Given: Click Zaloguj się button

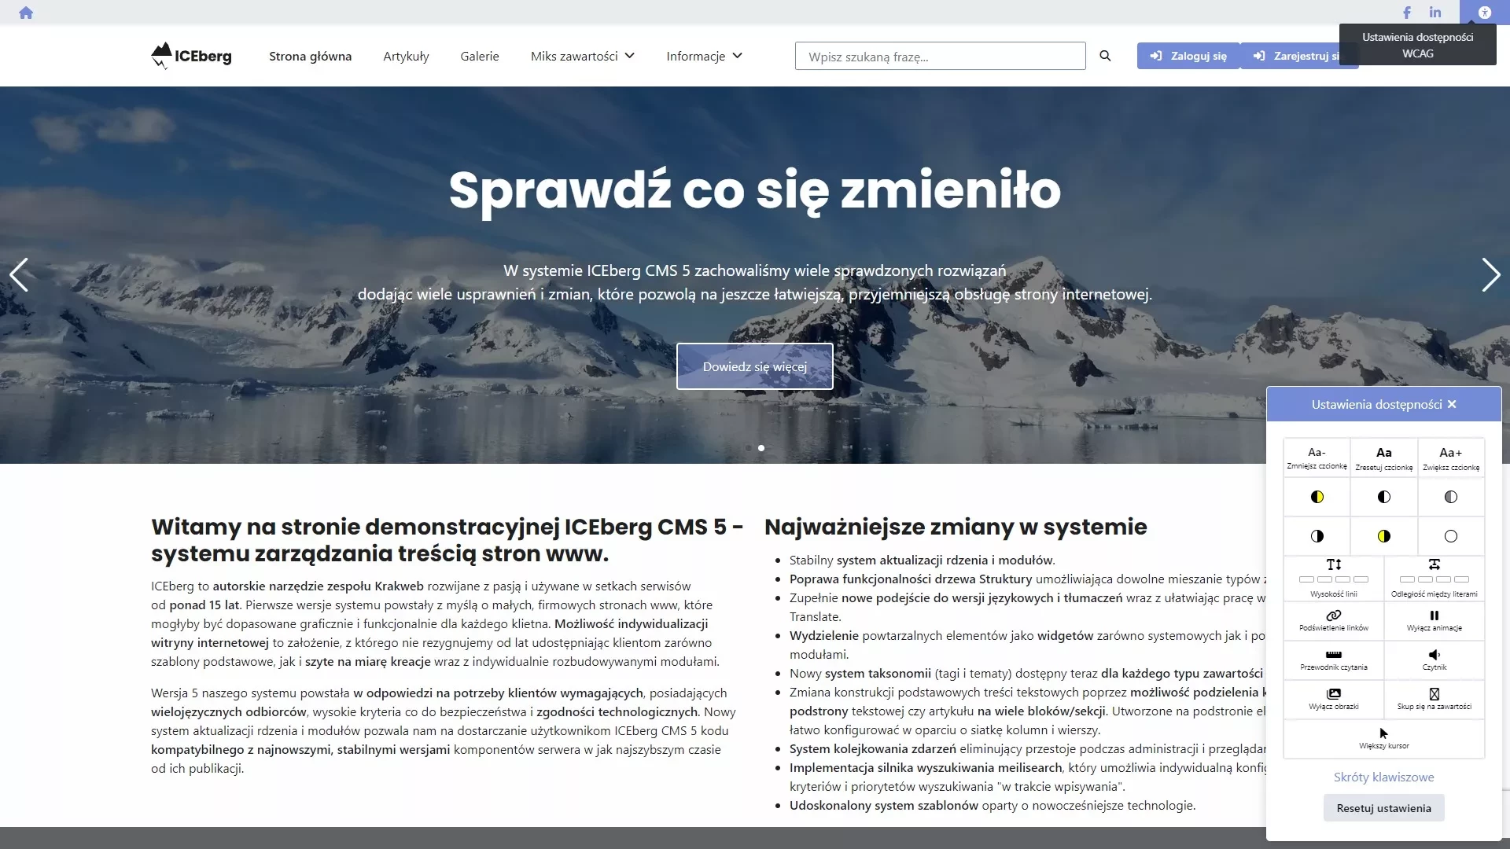Looking at the screenshot, I should [x=1188, y=56].
